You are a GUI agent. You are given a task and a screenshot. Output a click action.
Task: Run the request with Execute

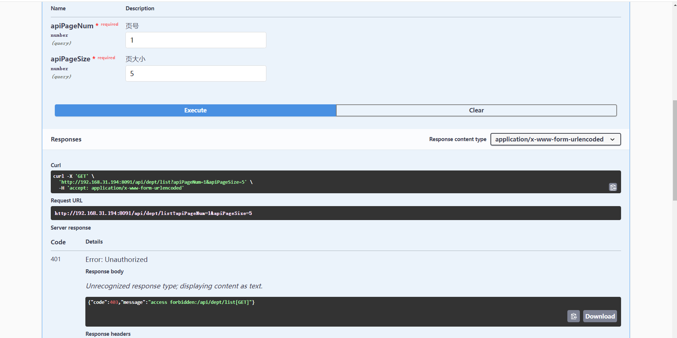(195, 110)
